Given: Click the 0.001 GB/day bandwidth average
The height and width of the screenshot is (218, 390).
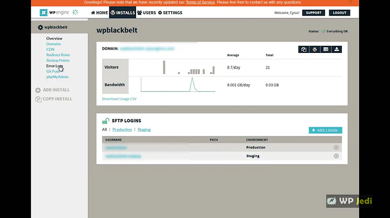Looking at the screenshot, I should (x=238, y=85).
